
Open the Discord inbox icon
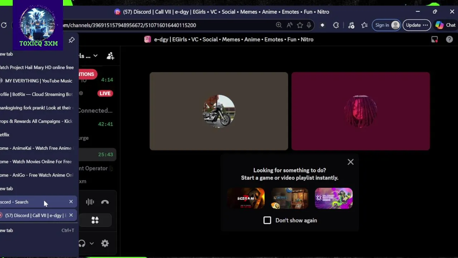tap(434, 39)
